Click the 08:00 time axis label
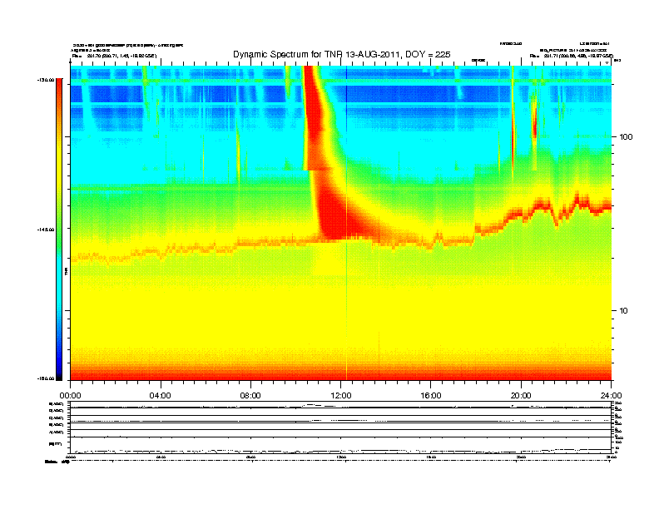The image size is (659, 509). point(250,396)
